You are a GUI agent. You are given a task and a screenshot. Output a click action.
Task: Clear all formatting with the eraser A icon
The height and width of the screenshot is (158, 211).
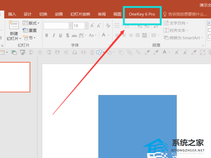click(108, 25)
